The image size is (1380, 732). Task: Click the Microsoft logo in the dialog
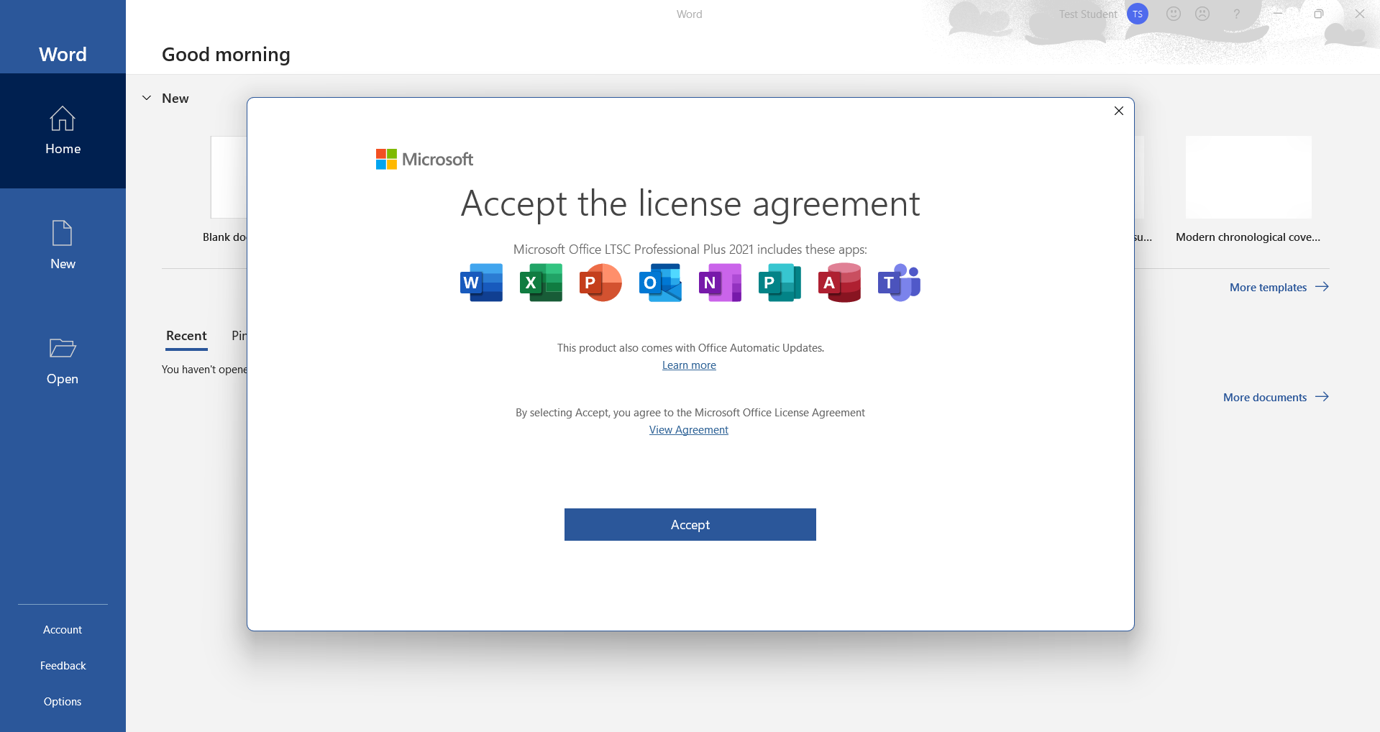424,159
